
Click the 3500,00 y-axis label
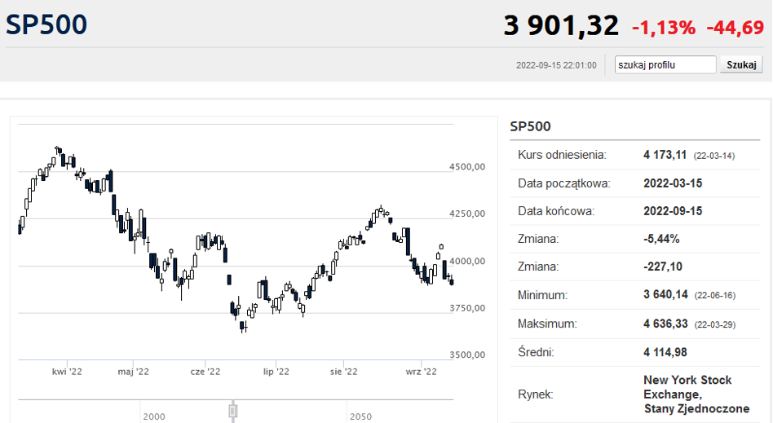point(467,355)
